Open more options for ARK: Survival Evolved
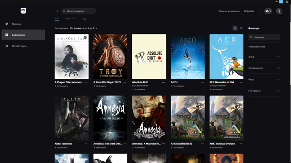This screenshot has width=291, height=163. pos(241,144)
